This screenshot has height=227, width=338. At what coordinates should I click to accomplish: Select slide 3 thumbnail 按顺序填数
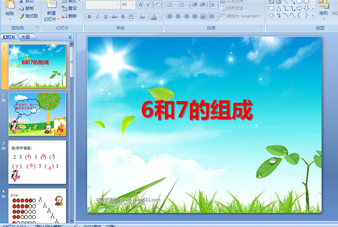37,162
